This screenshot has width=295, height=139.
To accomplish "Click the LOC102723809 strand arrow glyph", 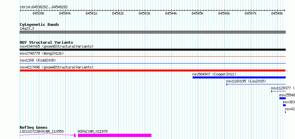I will 72,135.
